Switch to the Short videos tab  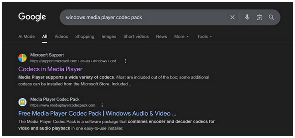[x=136, y=36]
